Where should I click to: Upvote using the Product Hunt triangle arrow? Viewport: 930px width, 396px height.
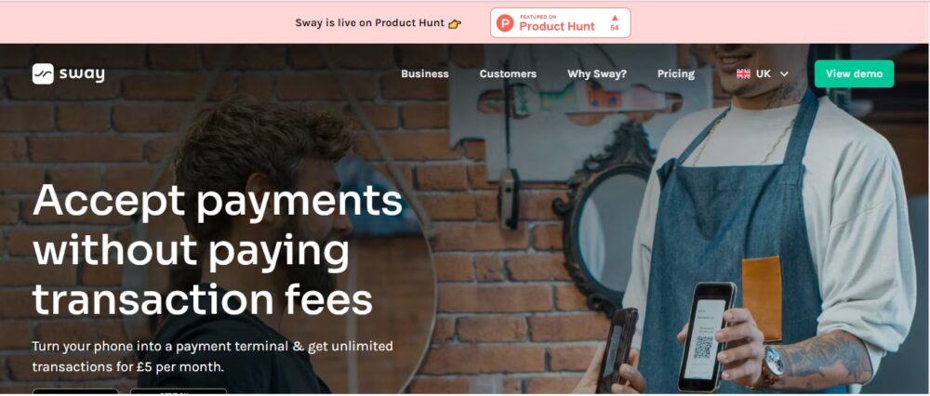(615, 18)
